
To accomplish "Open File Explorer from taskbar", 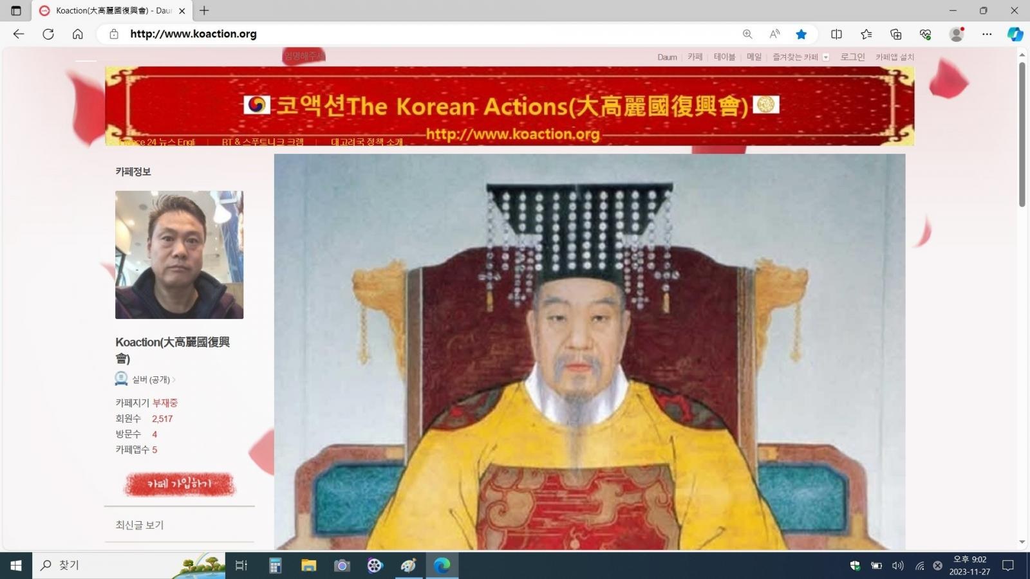I will coord(308,565).
